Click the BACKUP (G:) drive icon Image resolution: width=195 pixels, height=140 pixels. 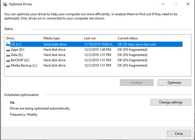(8, 60)
